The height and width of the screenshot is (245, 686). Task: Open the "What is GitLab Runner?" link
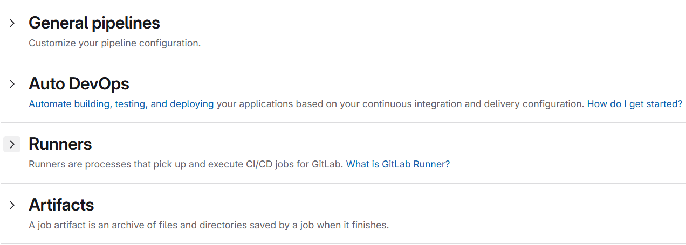[397, 164]
